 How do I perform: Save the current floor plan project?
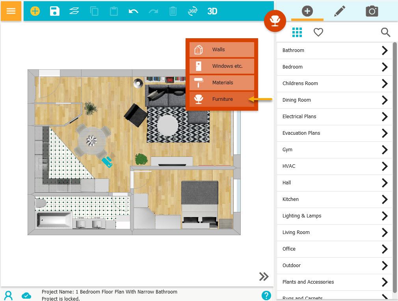pyautogui.click(x=54, y=11)
